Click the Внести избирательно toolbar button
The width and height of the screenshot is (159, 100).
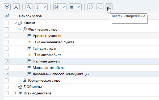click(x=109, y=7)
